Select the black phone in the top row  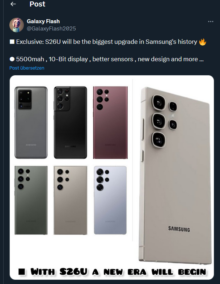pos(71,122)
